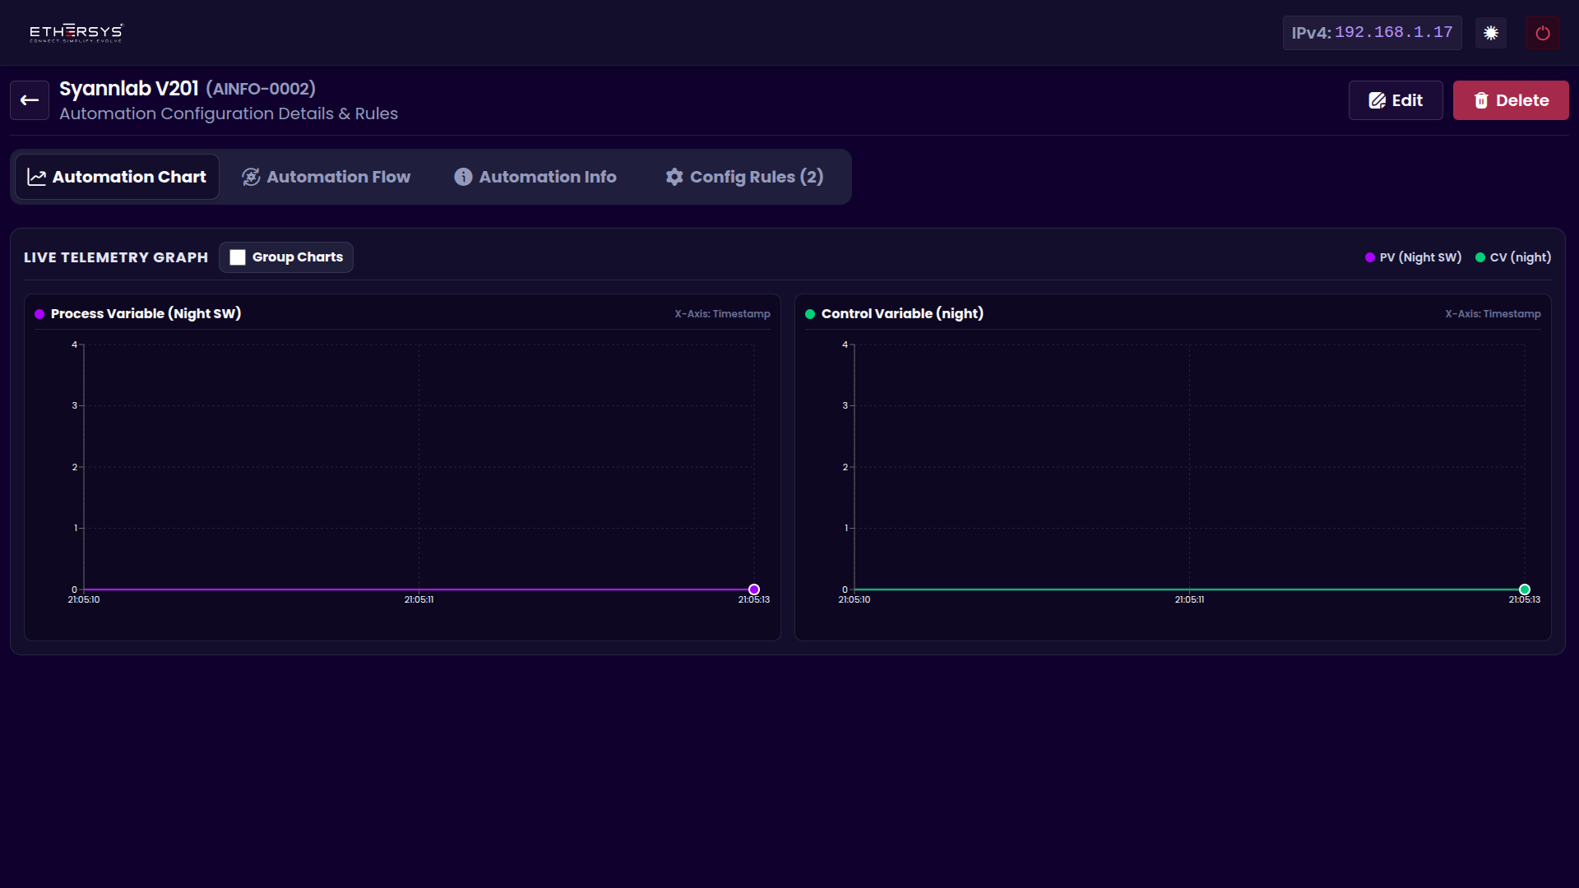This screenshot has height=888, width=1579.
Task: Click 21:05:11 tick on Control Variable chart
Action: pyautogui.click(x=1189, y=599)
